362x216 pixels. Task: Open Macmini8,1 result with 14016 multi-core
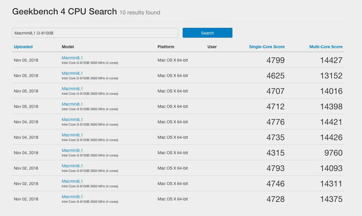coord(72,89)
